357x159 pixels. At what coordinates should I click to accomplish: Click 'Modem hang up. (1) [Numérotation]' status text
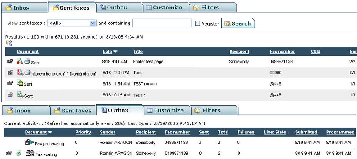[x=64, y=74]
